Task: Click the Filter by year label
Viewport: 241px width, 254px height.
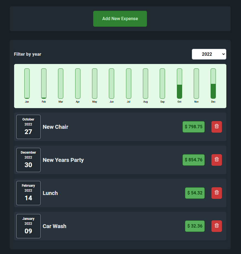Action: [27, 54]
